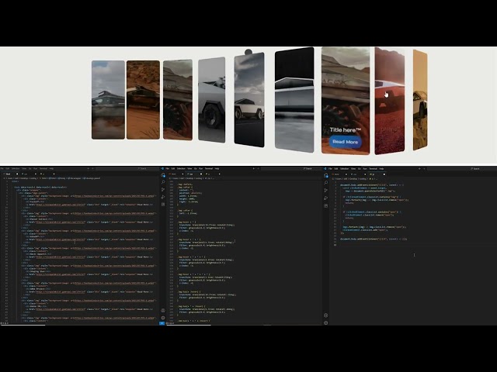Close the html tab in middle window

[182, 174]
